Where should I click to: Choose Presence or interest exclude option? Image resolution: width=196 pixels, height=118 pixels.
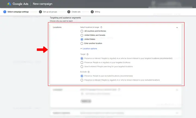[82, 80]
